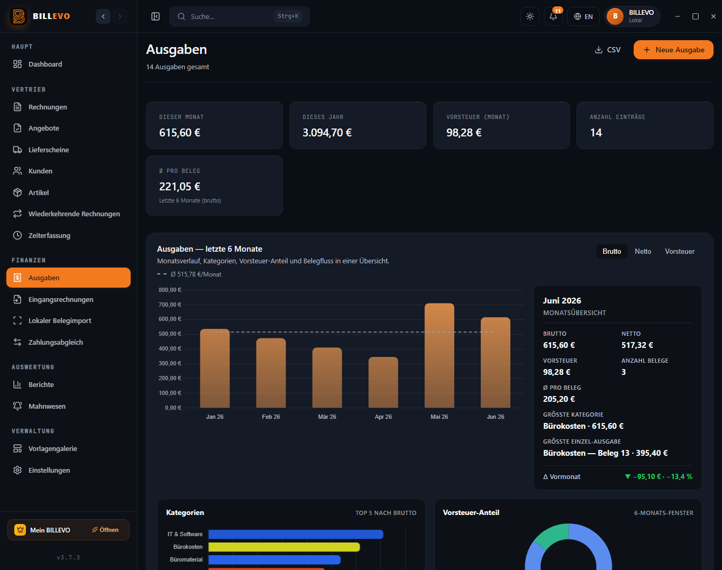
Task: Click the 'Ø 515,78 €/Monat' legend
Action: point(189,274)
